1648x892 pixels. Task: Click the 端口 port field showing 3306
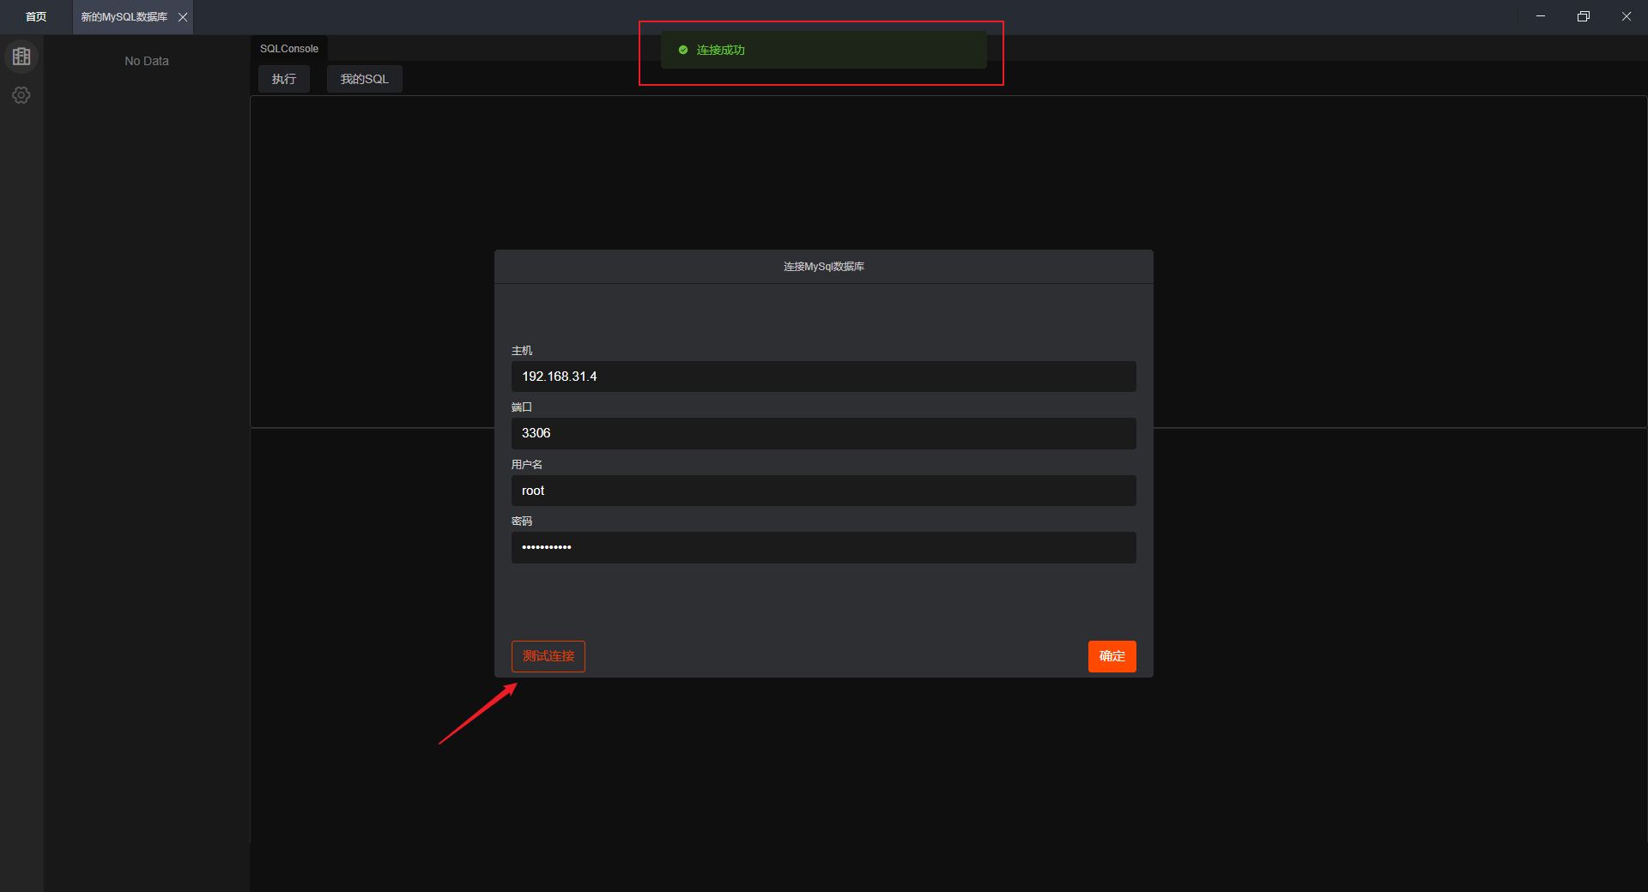pos(823,433)
